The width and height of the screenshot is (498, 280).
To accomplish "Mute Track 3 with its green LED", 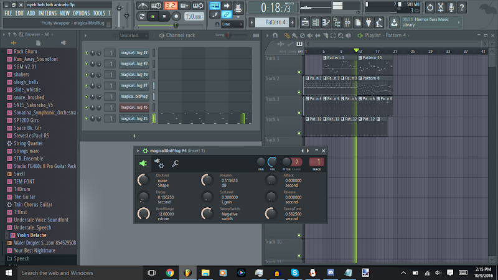I will point(299,113).
